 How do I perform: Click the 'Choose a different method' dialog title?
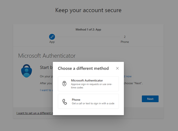(x=83, y=68)
